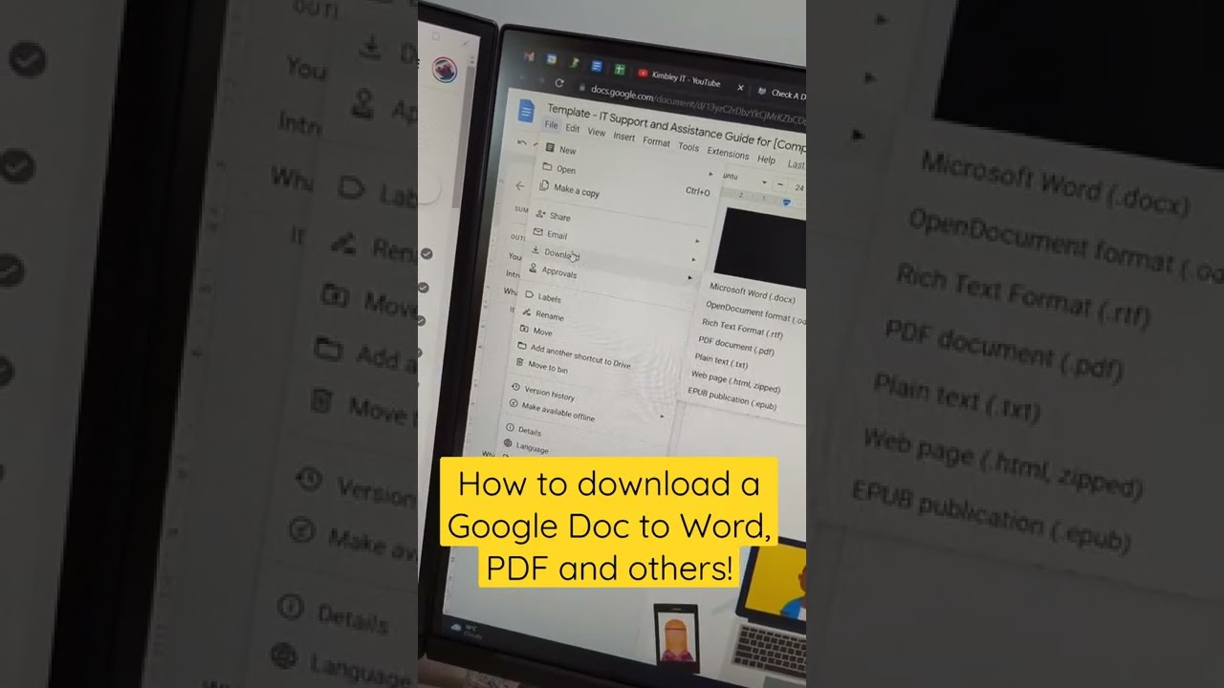Download as EPUB publication (.epub)

pos(732,398)
